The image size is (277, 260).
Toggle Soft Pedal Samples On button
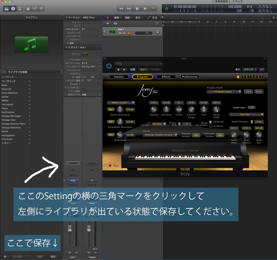220,135
